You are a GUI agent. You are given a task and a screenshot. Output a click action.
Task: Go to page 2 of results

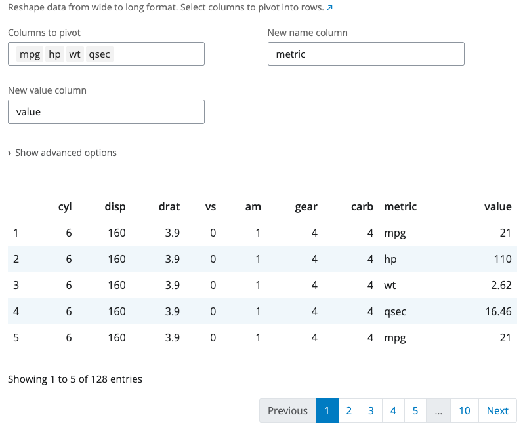click(348, 410)
